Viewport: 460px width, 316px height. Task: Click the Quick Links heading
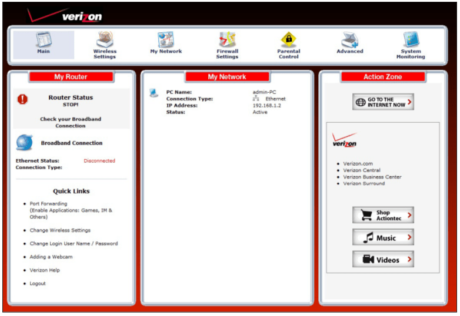point(71,191)
